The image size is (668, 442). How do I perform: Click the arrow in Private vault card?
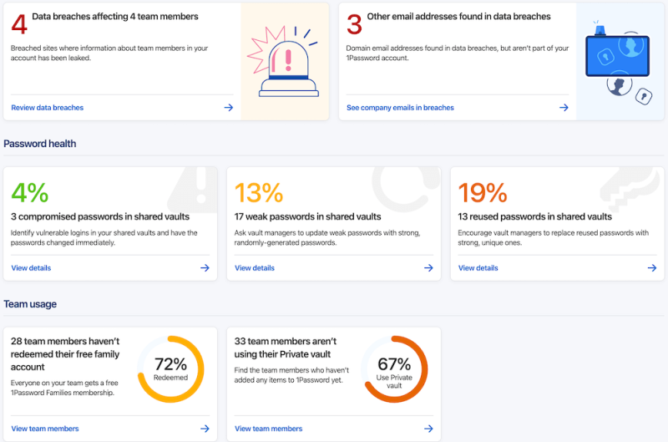428,429
